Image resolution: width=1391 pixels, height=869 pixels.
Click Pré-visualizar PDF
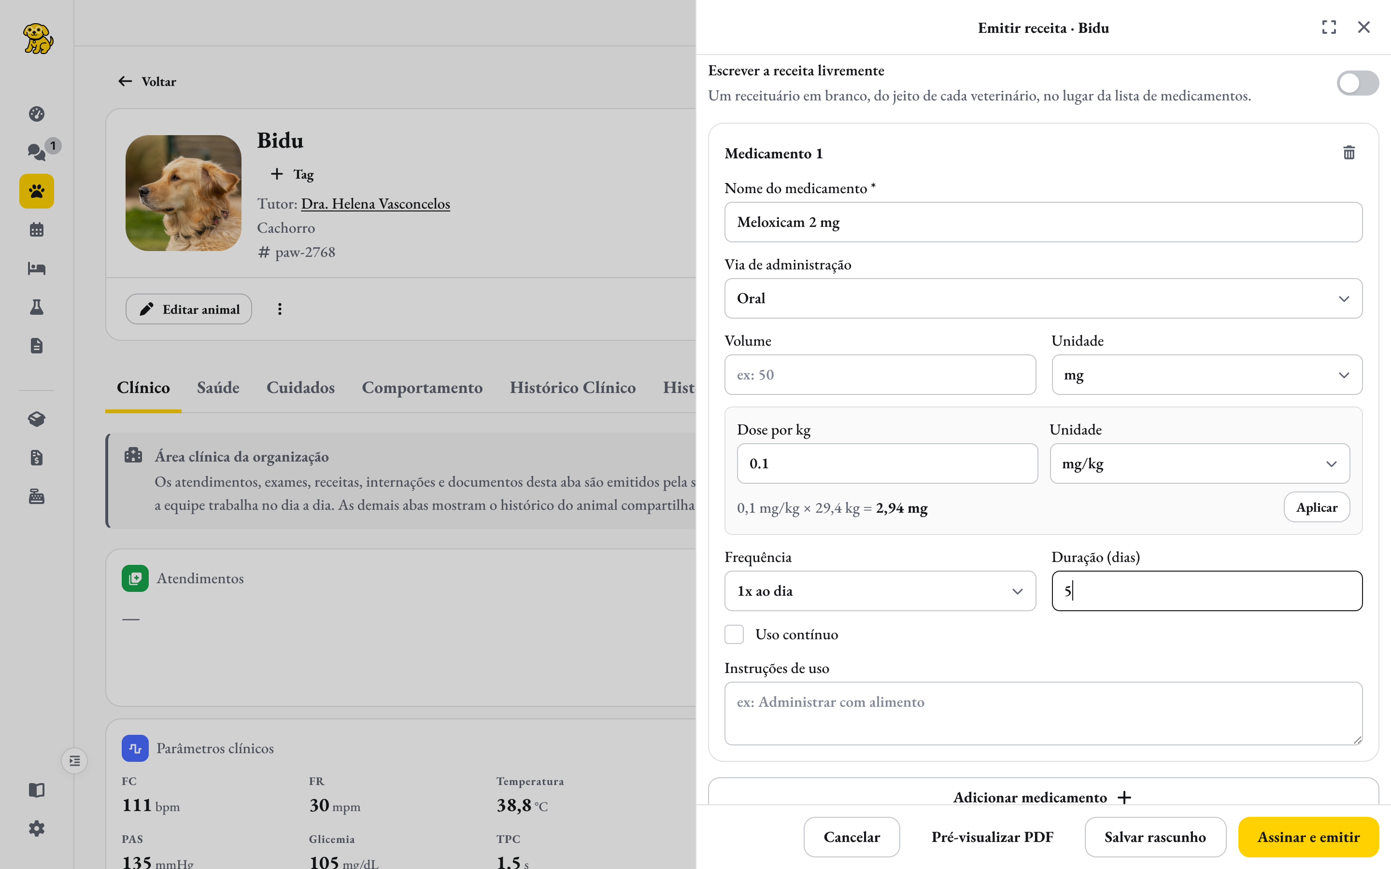[x=992, y=837]
